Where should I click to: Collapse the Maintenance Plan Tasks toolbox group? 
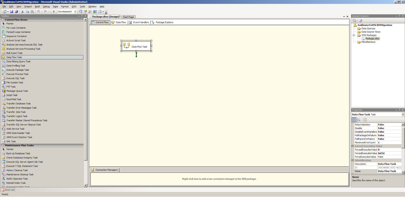click(3, 145)
